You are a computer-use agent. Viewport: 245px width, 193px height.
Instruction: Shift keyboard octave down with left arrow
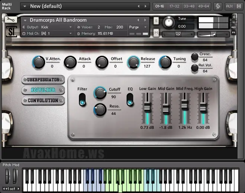click(4, 189)
